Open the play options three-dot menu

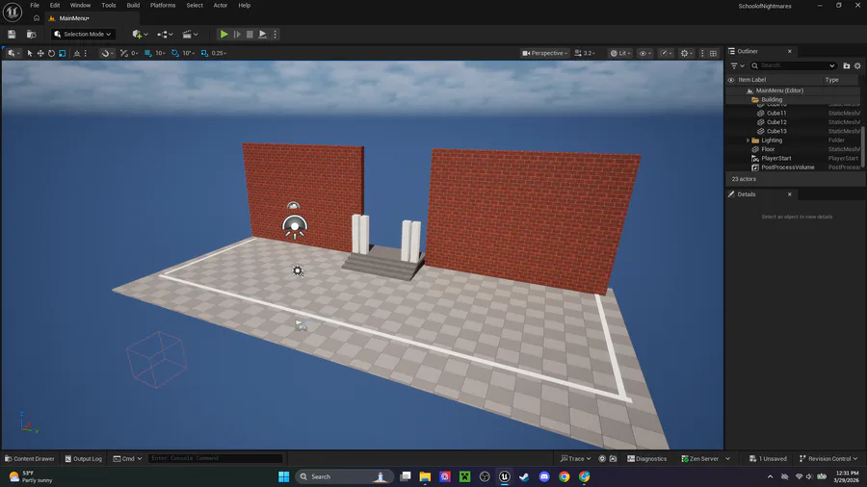275,35
